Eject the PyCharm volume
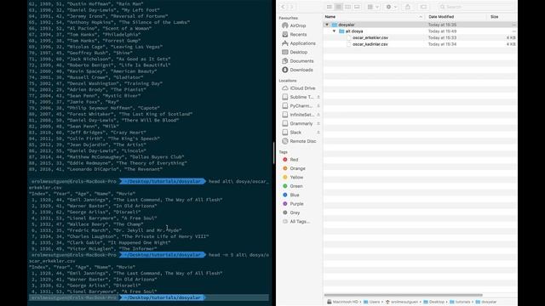Viewport: 545px width, 306px height. [x=318, y=105]
